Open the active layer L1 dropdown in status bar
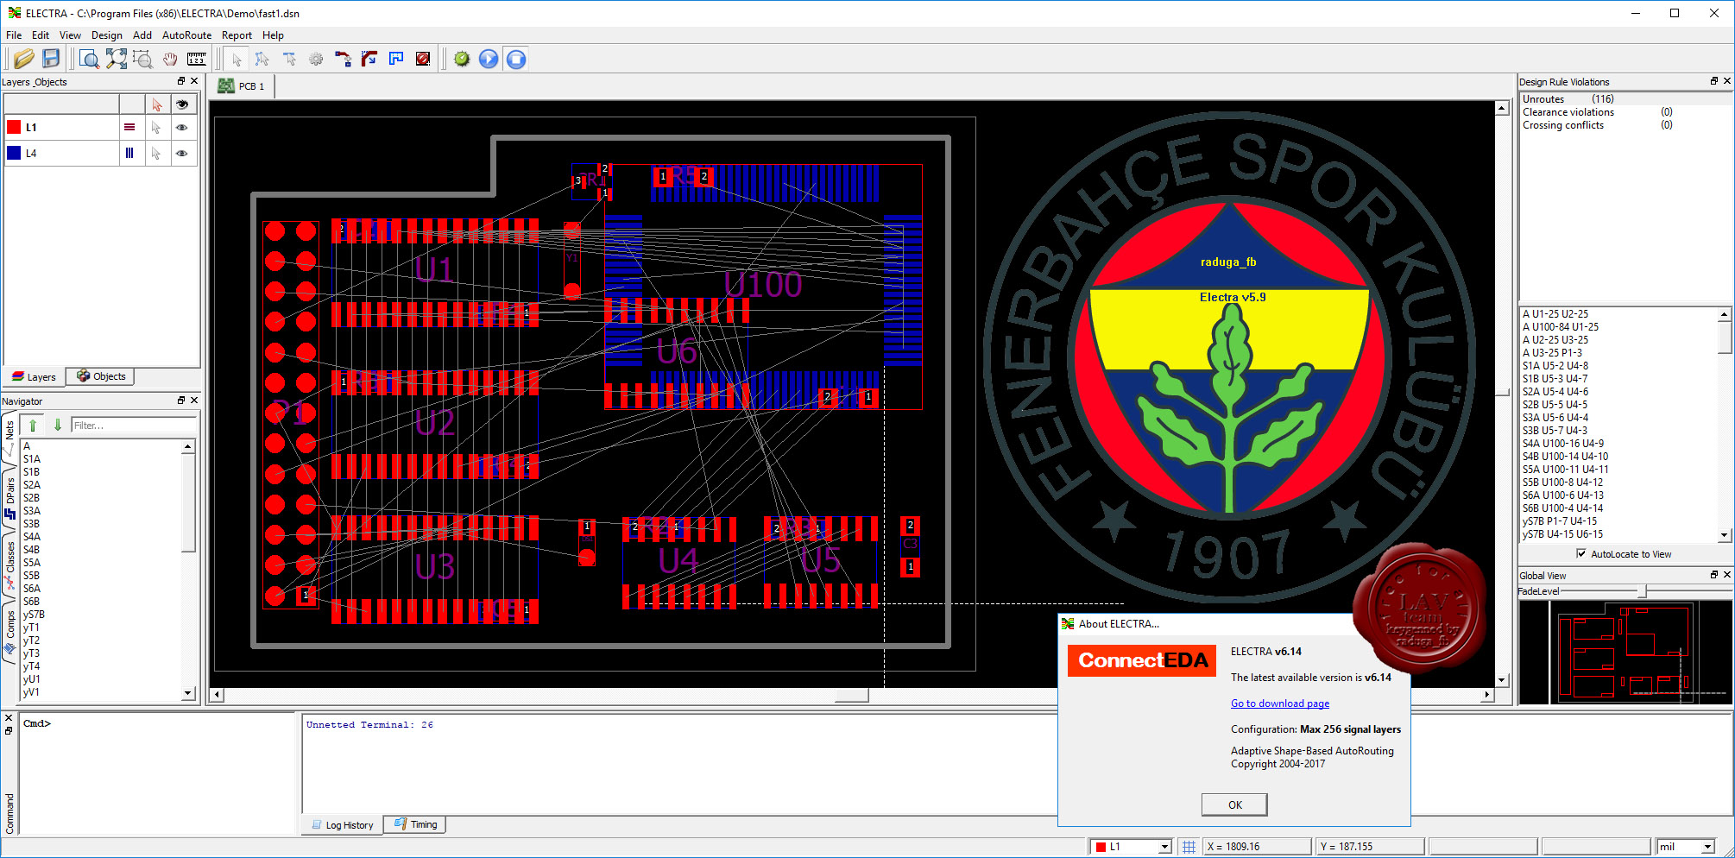 pos(1164,847)
